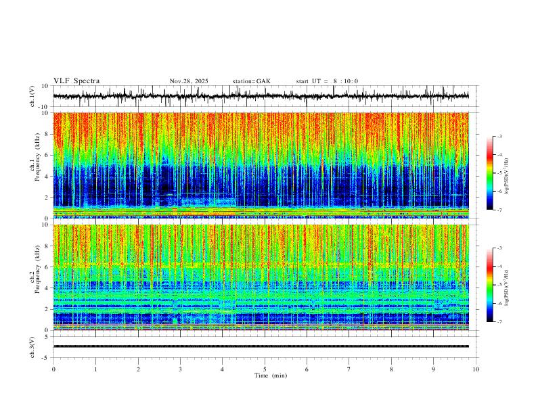Click the ch.1 color bar 'log(PSD)(V²/Hz)' label
The height and width of the screenshot is (414, 536).
[x=507, y=177]
